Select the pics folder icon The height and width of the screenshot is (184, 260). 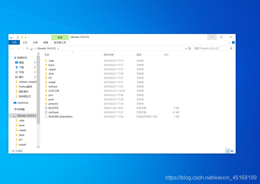[x=46, y=95]
